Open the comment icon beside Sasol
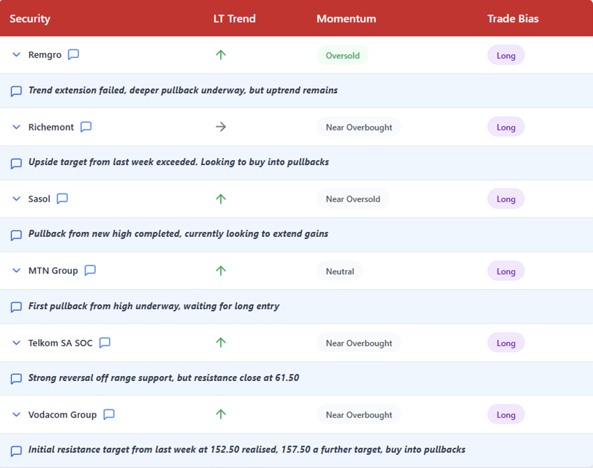 pyautogui.click(x=62, y=198)
